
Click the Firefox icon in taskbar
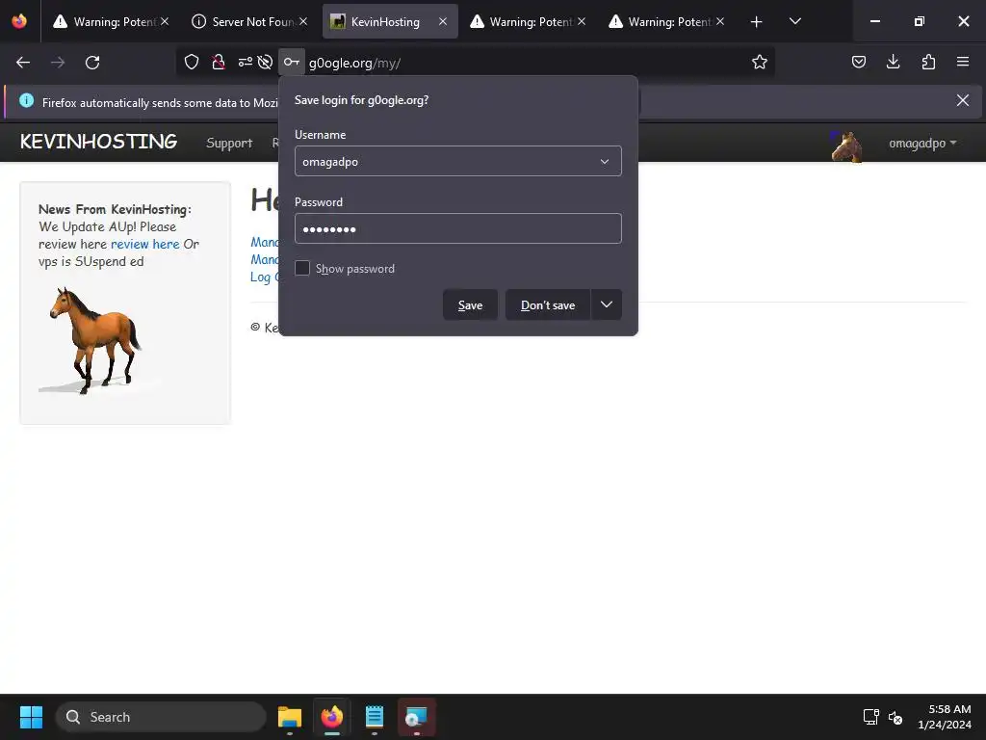332,717
